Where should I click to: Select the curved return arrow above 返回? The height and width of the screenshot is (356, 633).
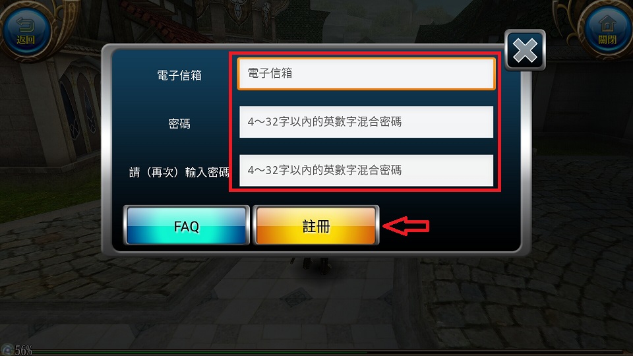click(25, 24)
